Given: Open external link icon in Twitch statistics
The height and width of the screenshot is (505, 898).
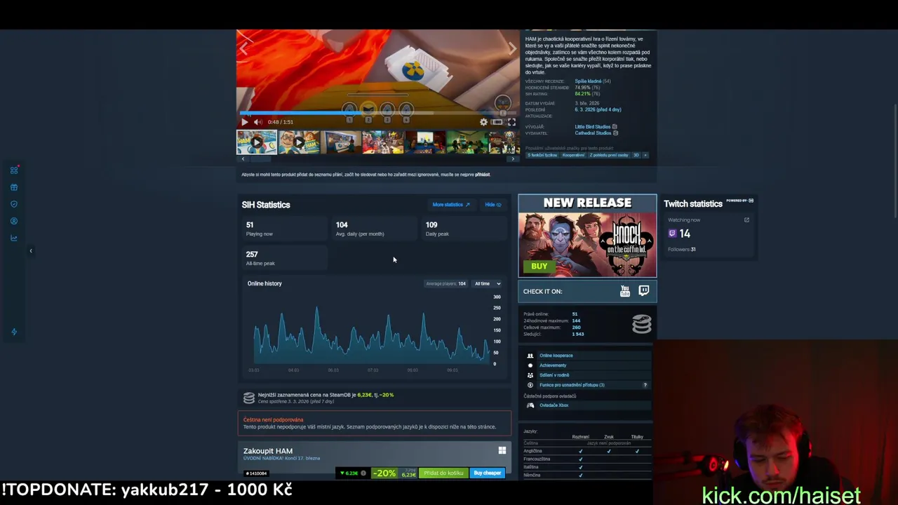Looking at the screenshot, I should click(746, 220).
